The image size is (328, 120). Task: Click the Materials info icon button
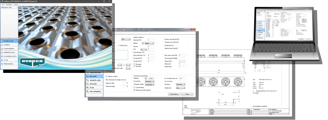pyautogui.click(x=146, y=78)
